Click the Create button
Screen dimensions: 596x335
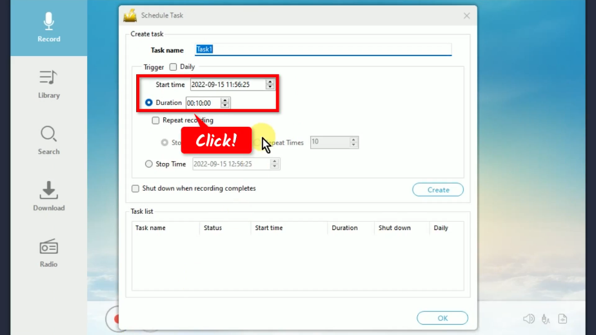pyautogui.click(x=438, y=189)
